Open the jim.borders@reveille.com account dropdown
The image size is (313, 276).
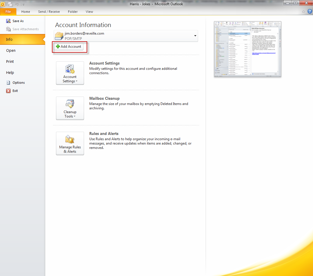[195, 36]
